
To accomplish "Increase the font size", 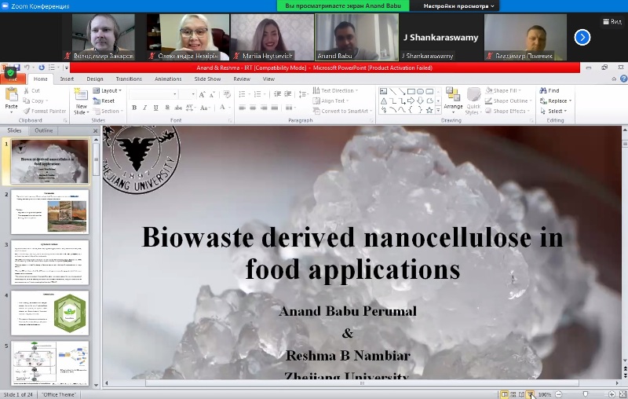I will (x=203, y=94).
